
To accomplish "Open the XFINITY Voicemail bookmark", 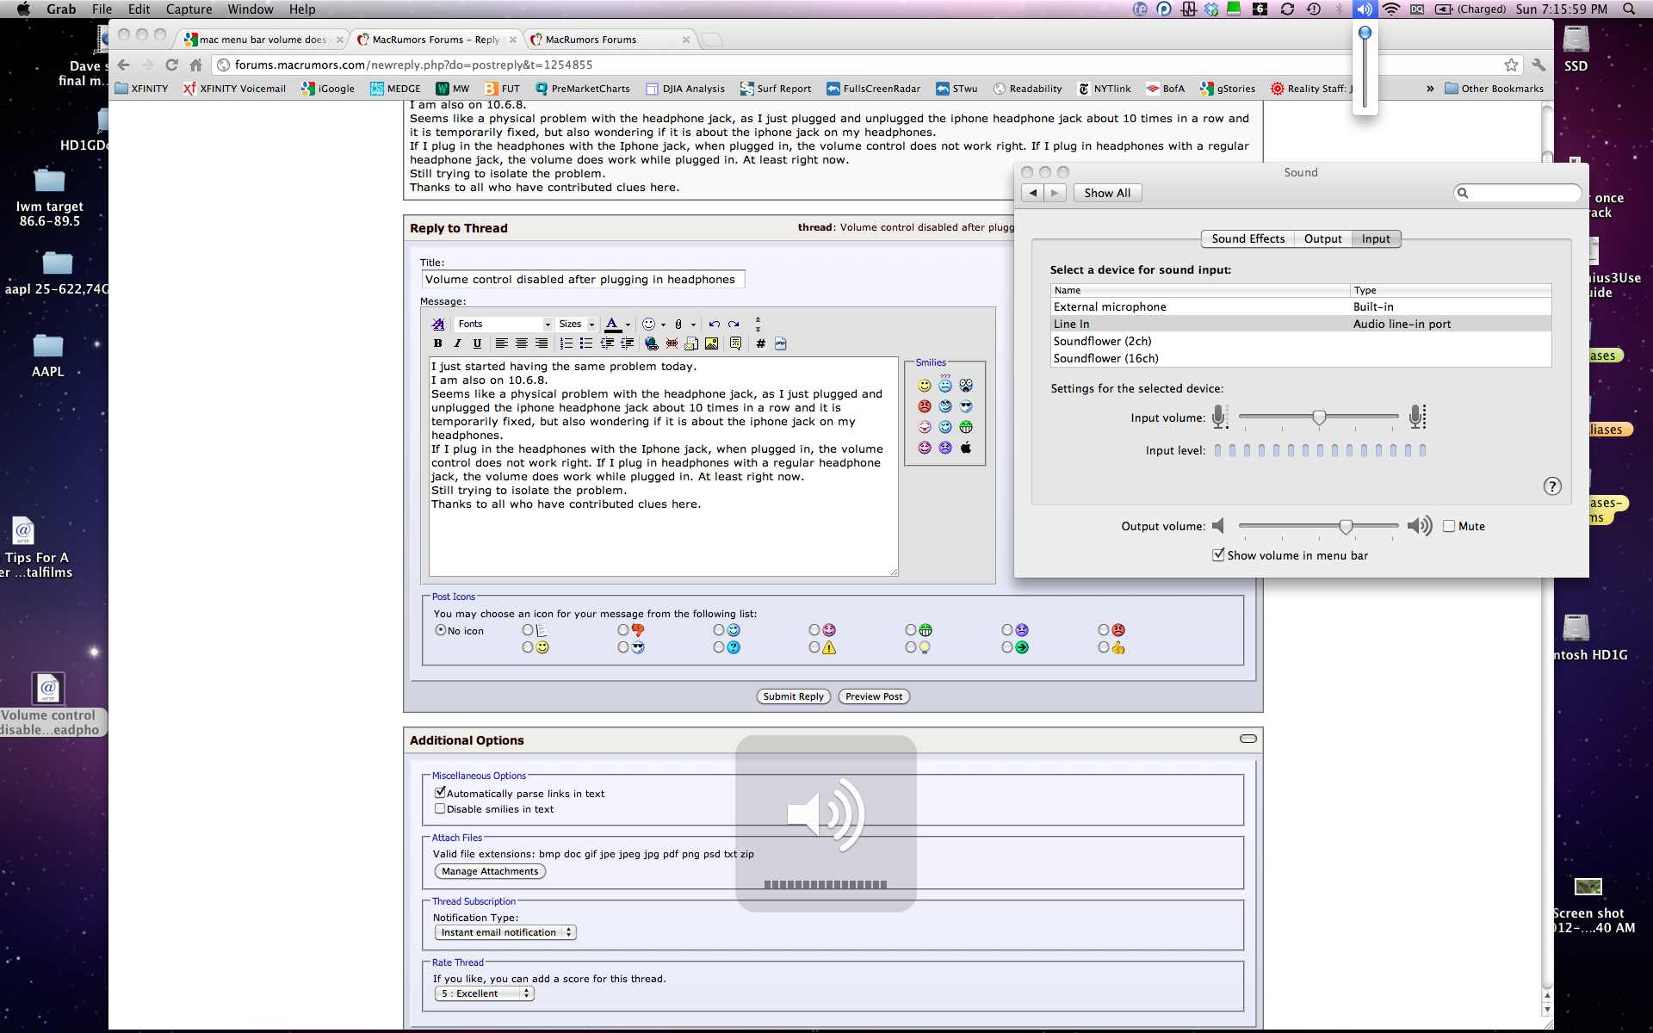I will 234,89.
